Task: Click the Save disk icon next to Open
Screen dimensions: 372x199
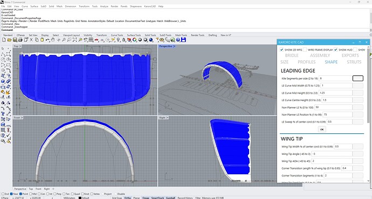Action: pyautogui.click(x=15, y=40)
